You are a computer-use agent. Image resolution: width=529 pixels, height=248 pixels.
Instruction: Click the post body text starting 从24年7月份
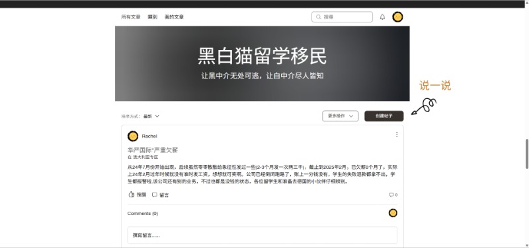[x=262, y=174]
